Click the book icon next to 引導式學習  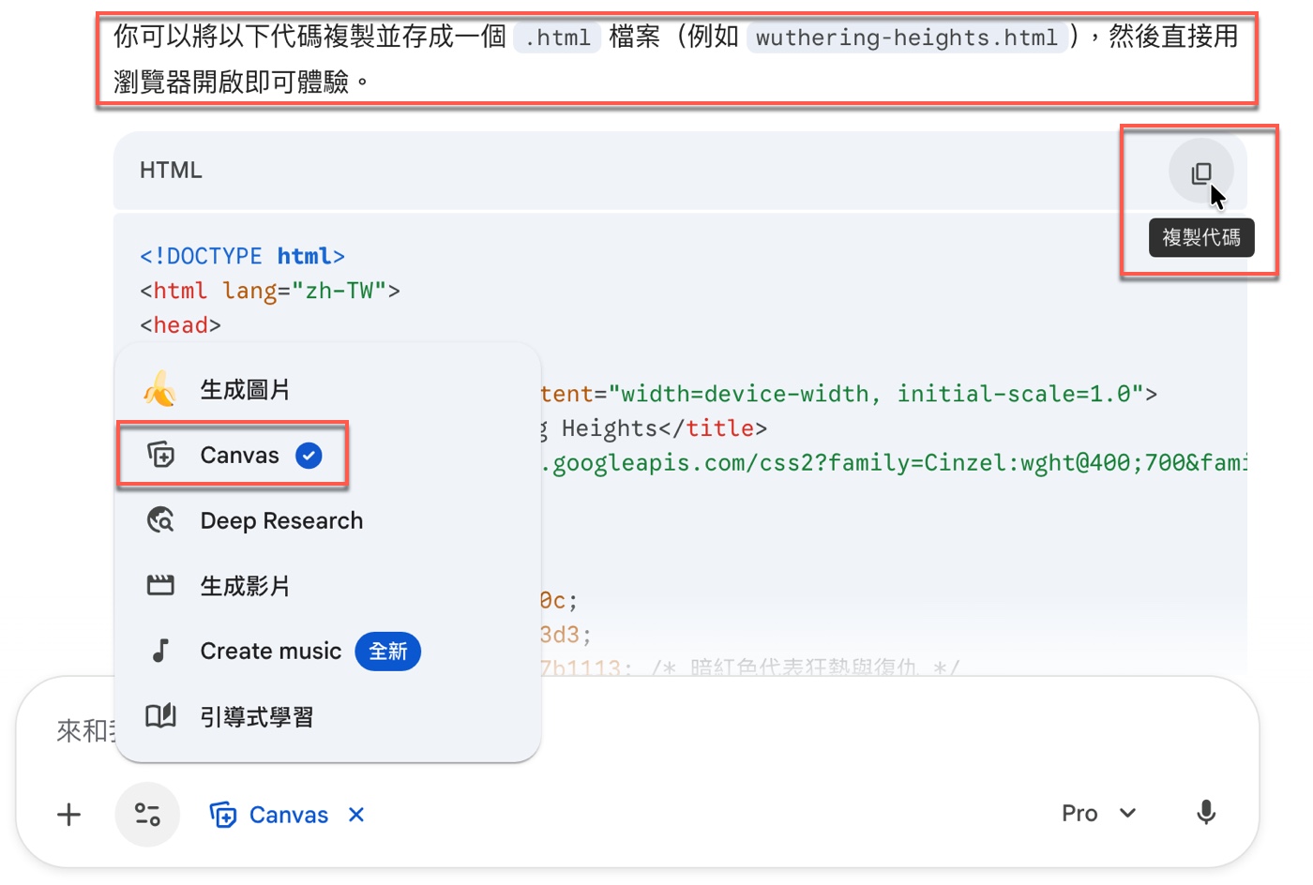(160, 716)
